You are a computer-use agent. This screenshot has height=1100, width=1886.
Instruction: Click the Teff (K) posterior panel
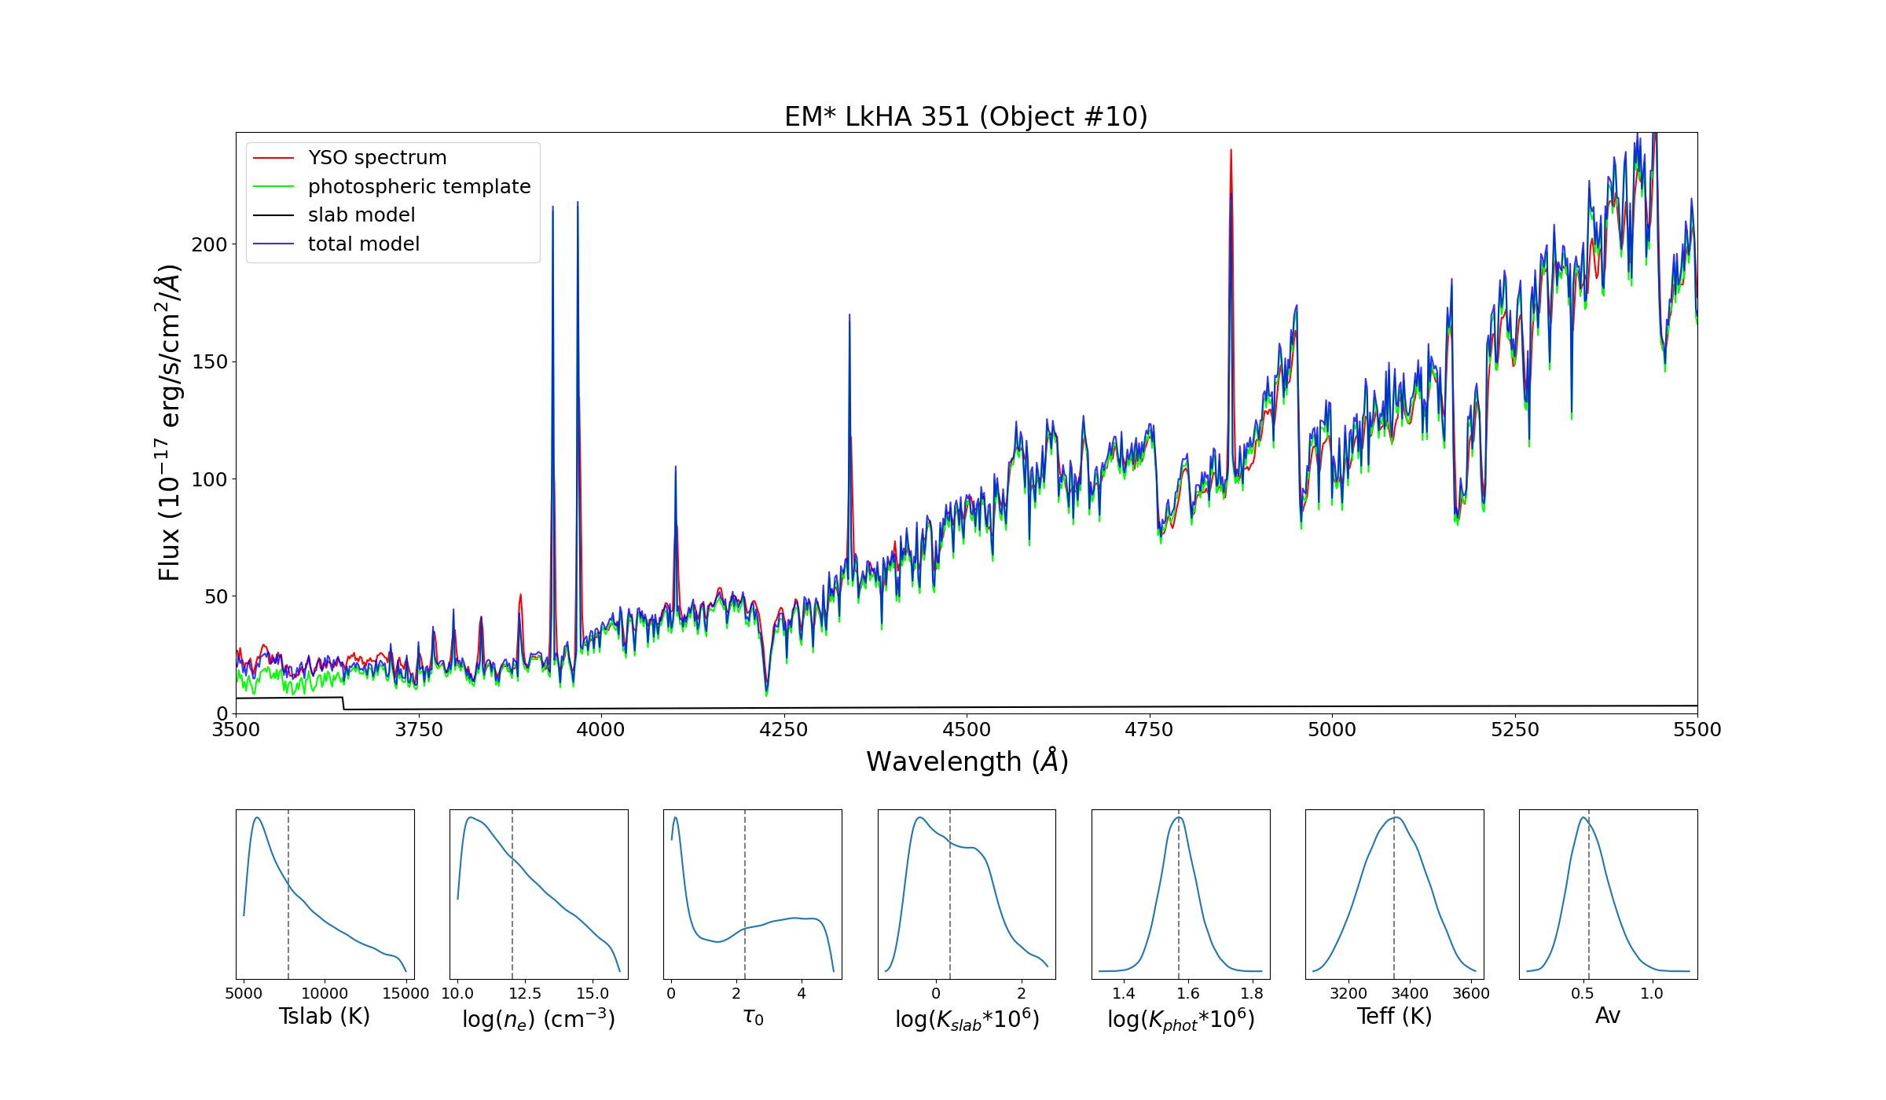(1394, 894)
